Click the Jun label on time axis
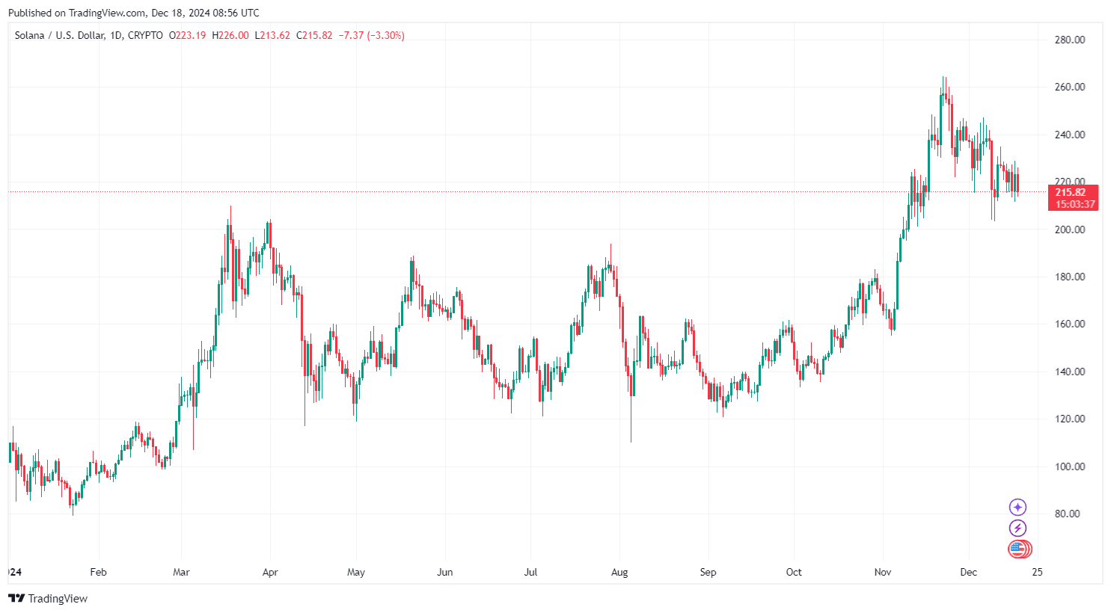The width and height of the screenshot is (1111, 613). coord(445,572)
